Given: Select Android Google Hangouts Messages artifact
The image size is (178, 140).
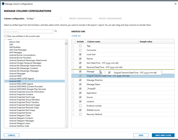Looking at the screenshot, I should tap(25, 63).
